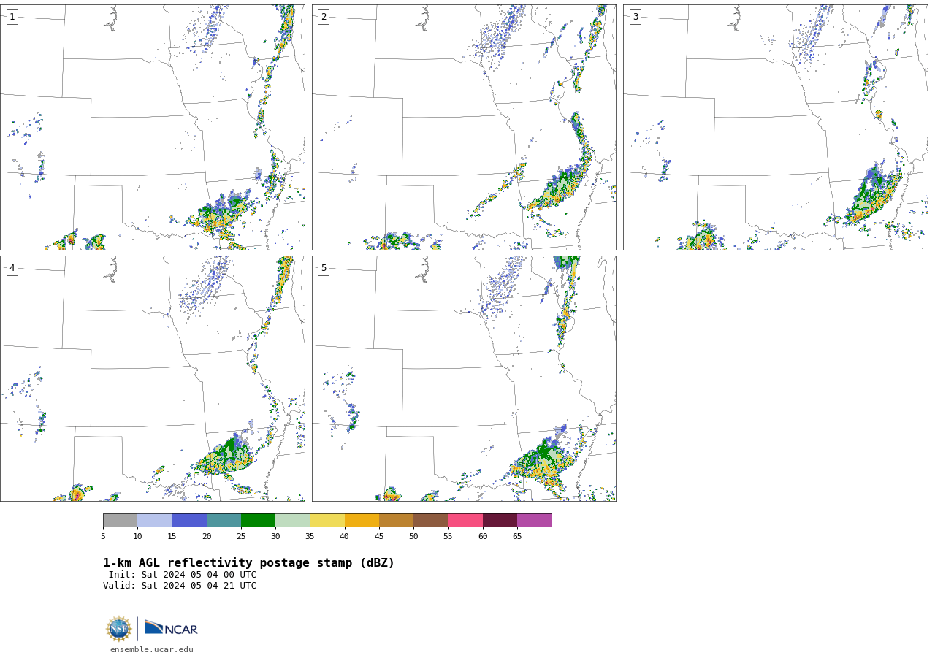
Task: Click the light blue 10-15 dBZ swatch
Action: coord(155,521)
